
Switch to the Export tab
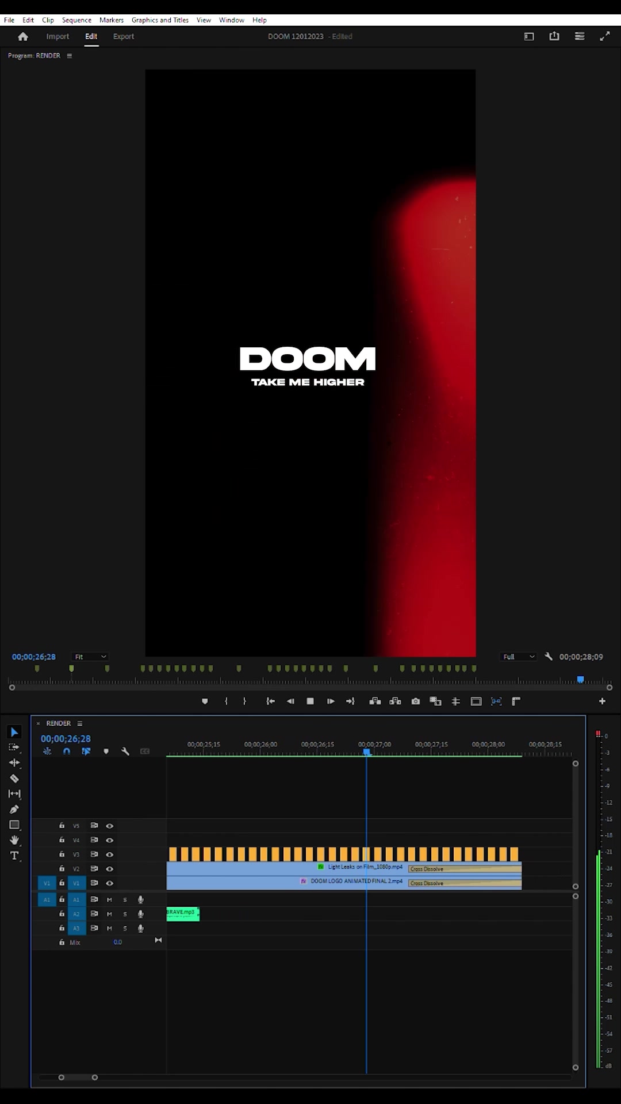pos(124,36)
